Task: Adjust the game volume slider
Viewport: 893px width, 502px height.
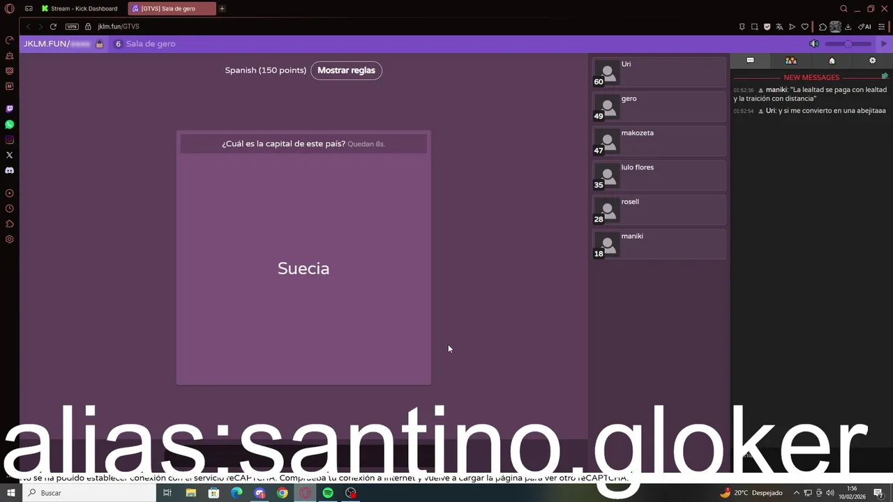Action: coord(848,44)
